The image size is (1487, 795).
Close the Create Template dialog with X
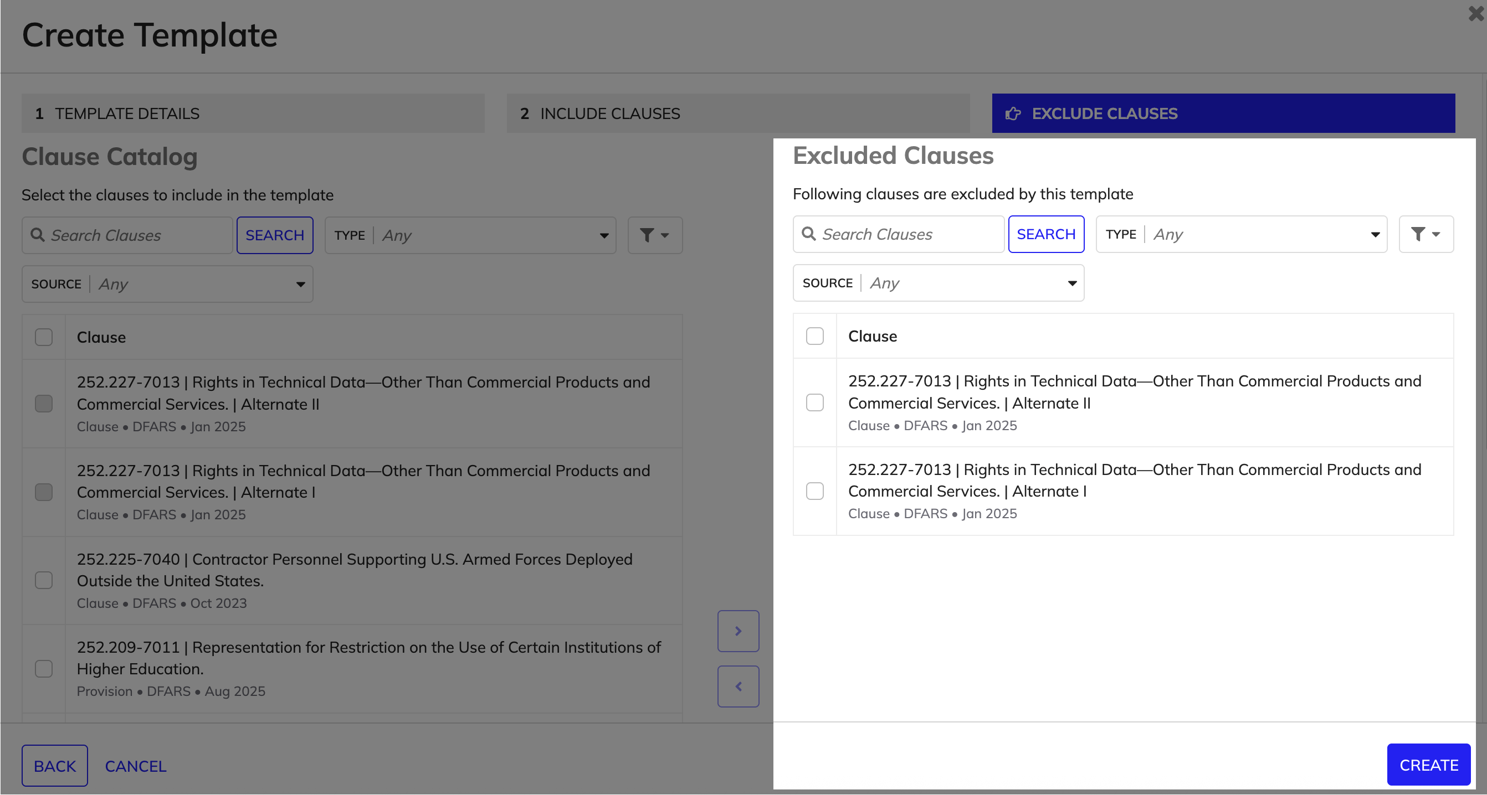click(x=1475, y=13)
